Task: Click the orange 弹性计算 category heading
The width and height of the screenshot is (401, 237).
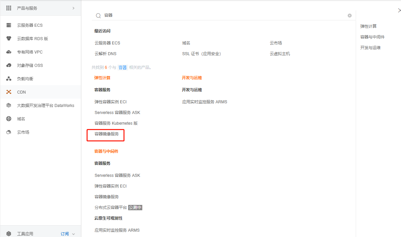Action: [x=102, y=78]
